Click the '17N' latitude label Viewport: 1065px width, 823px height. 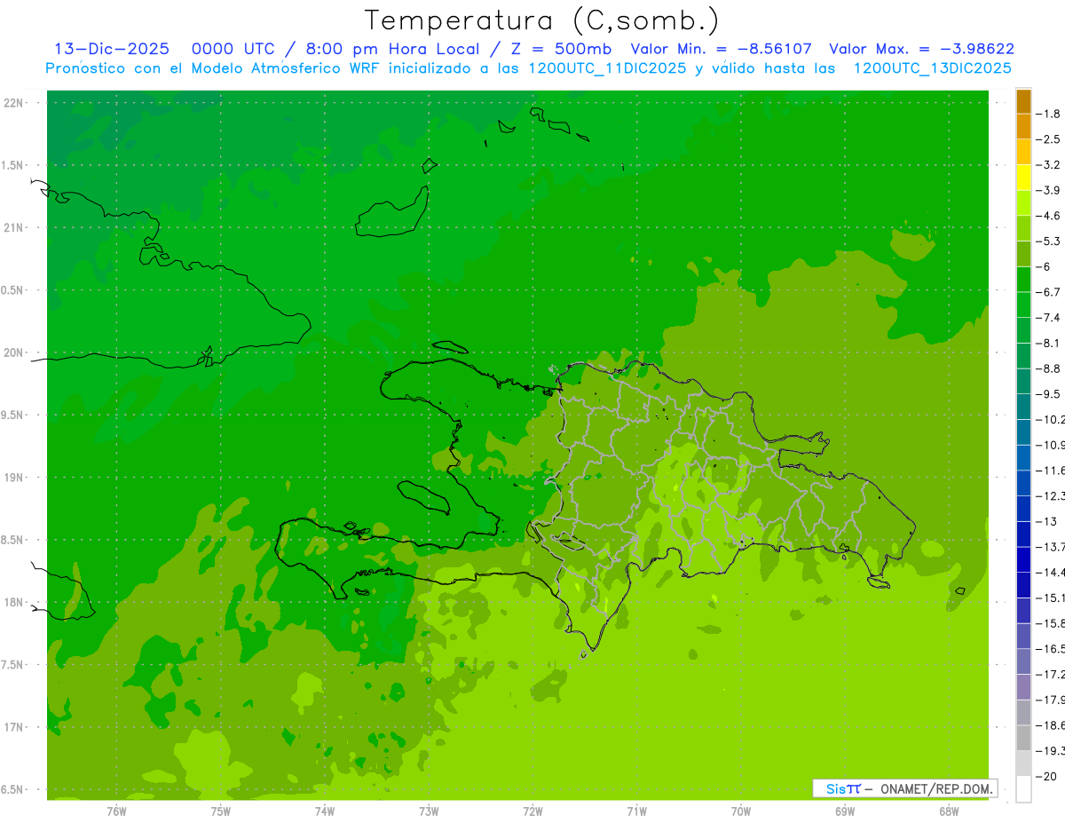coord(15,727)
